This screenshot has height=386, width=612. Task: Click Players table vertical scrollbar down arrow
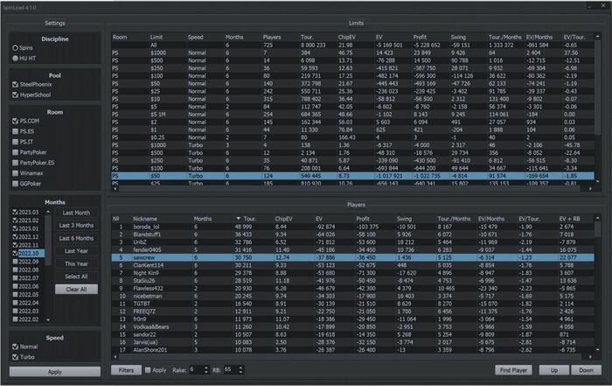pyautogui.click(x=597, y=350)
